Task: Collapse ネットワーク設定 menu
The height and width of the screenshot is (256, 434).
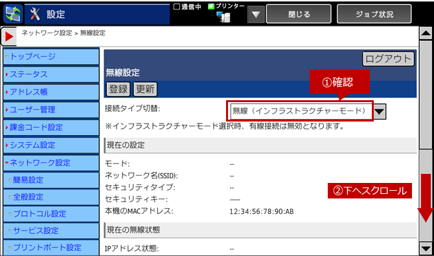Action: 51,163
